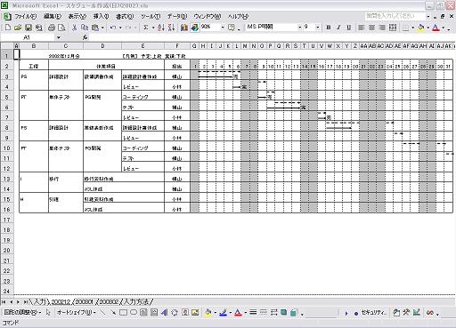Click the Chart Wizard icon
Image resolution: width=456 pixels, height=328 pixels.
click(x=184, y=28)
